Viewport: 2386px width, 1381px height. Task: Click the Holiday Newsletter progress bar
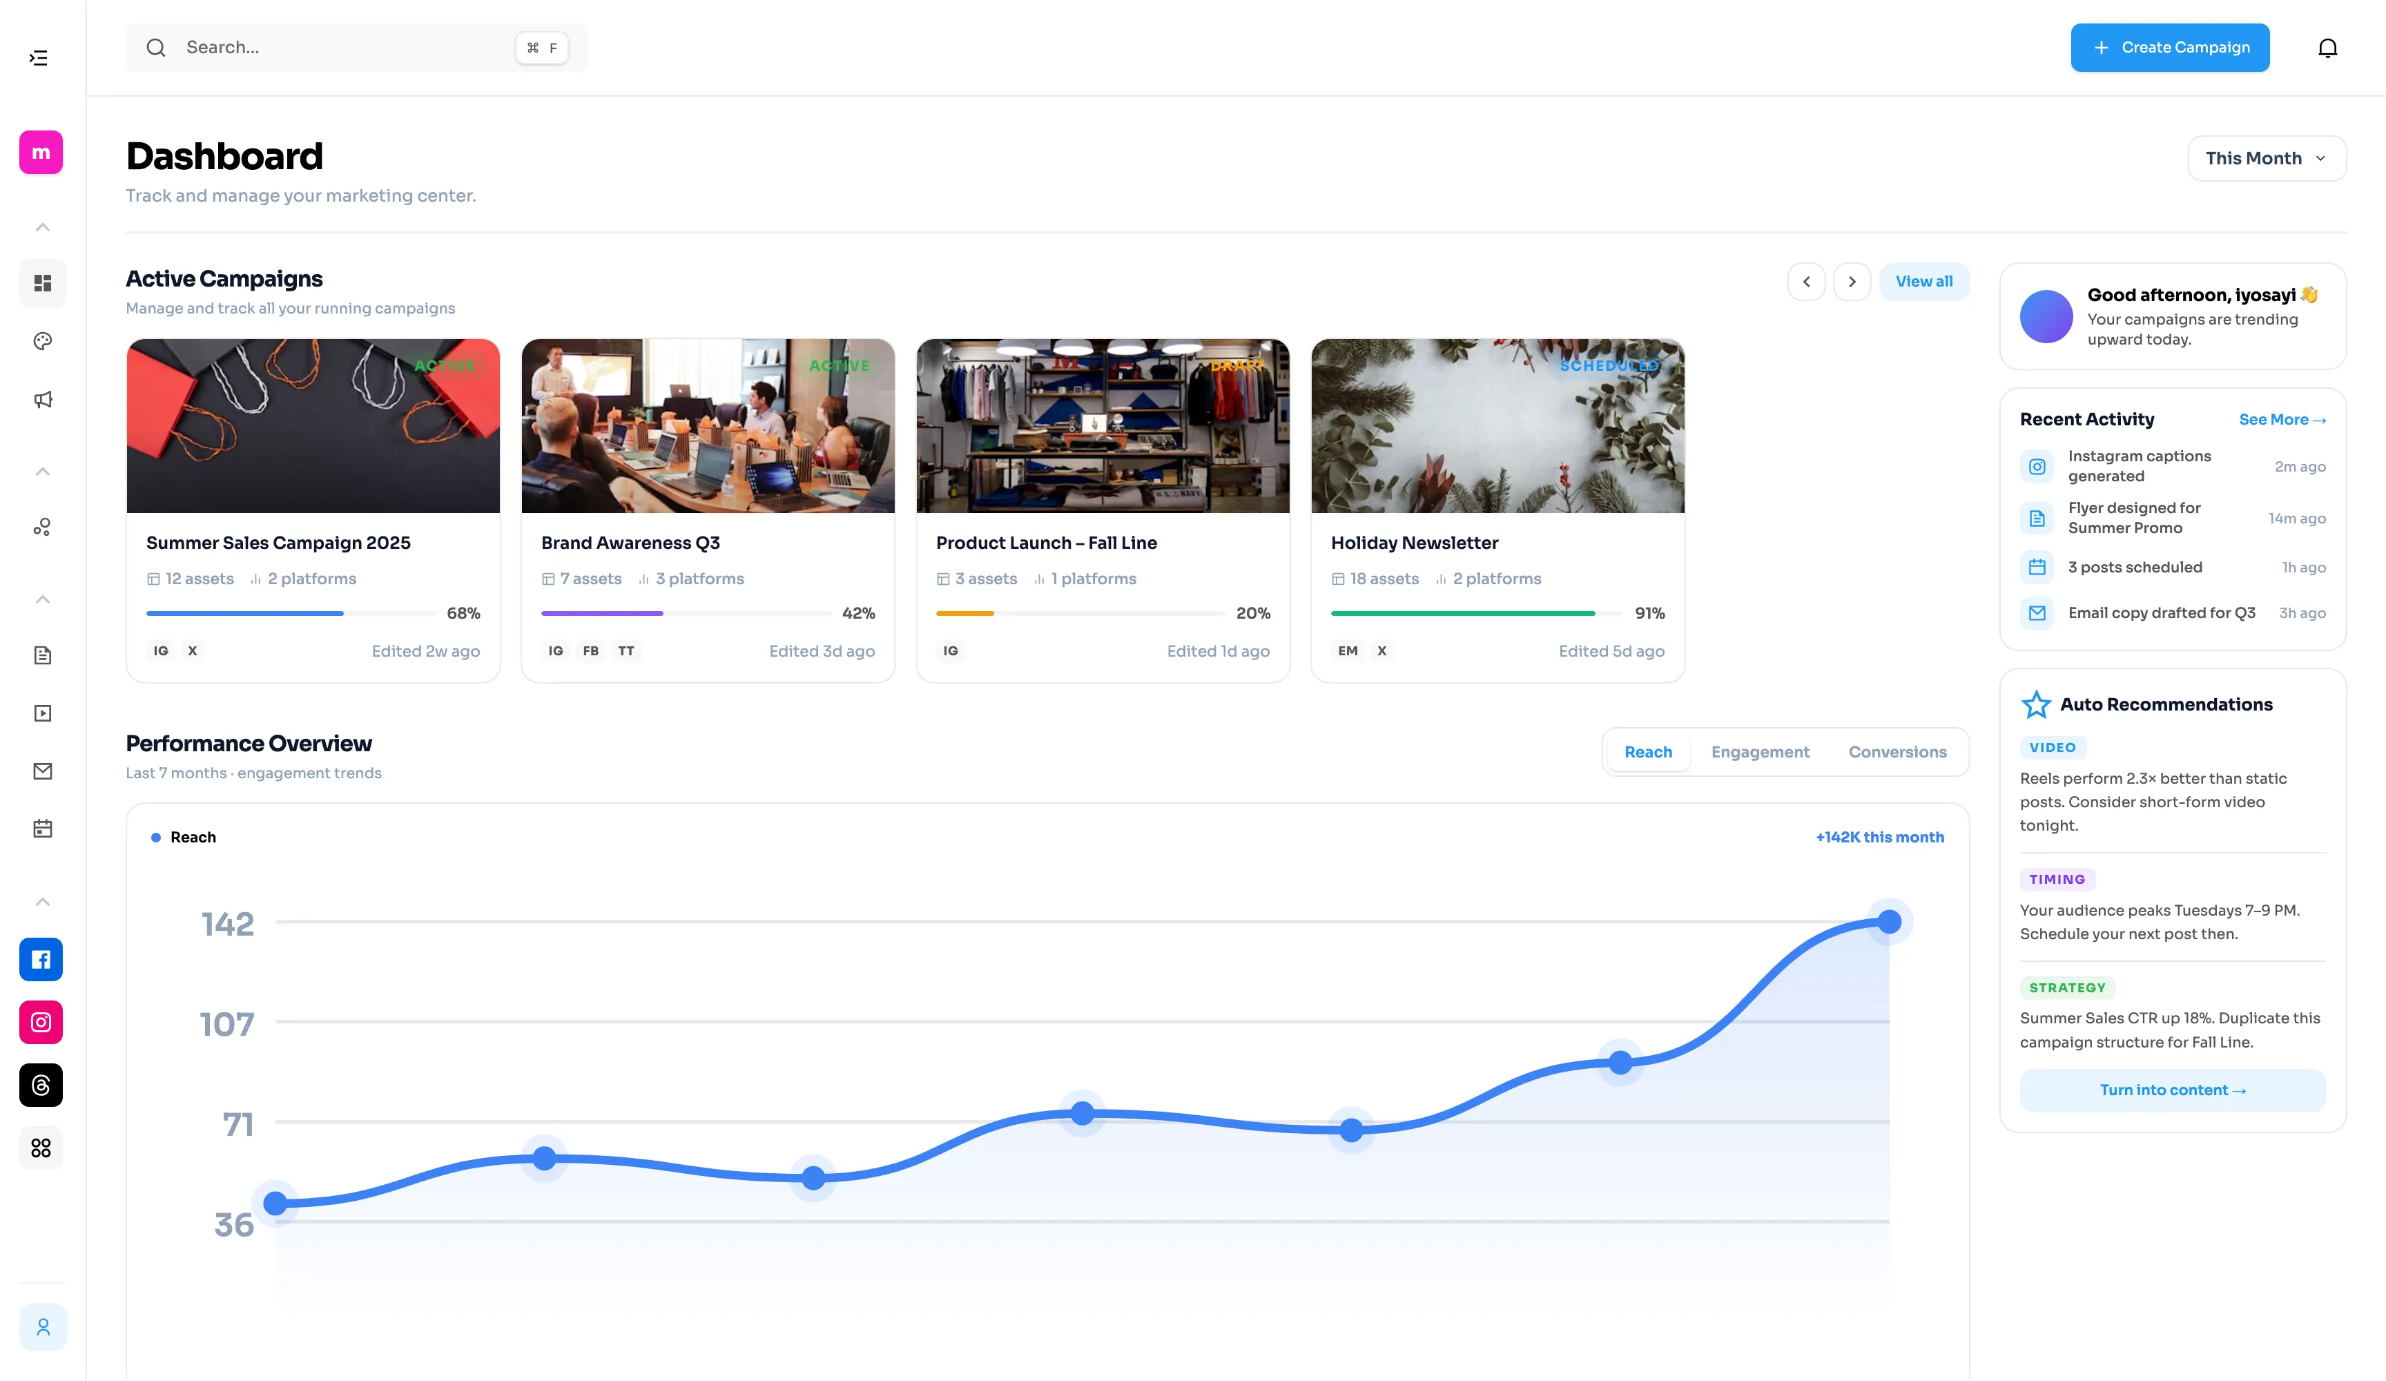click(x=1476, y=614)
